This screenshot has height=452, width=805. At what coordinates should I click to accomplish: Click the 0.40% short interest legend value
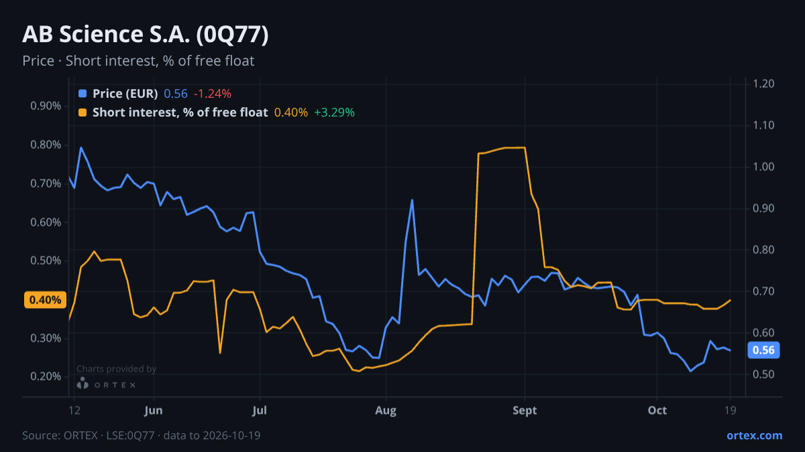click(291, 112)
